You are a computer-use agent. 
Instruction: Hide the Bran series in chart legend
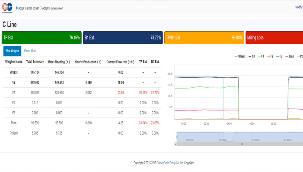(290, 56)
